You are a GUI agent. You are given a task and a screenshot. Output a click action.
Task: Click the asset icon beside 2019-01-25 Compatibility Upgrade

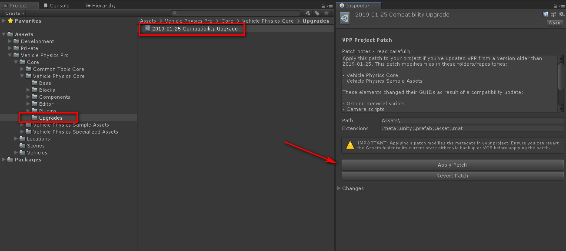(x=148, y=29)
